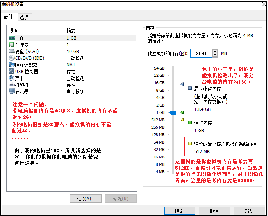Set slider to the 256 MB mark
268x216 pixels.
click(158, 127)
